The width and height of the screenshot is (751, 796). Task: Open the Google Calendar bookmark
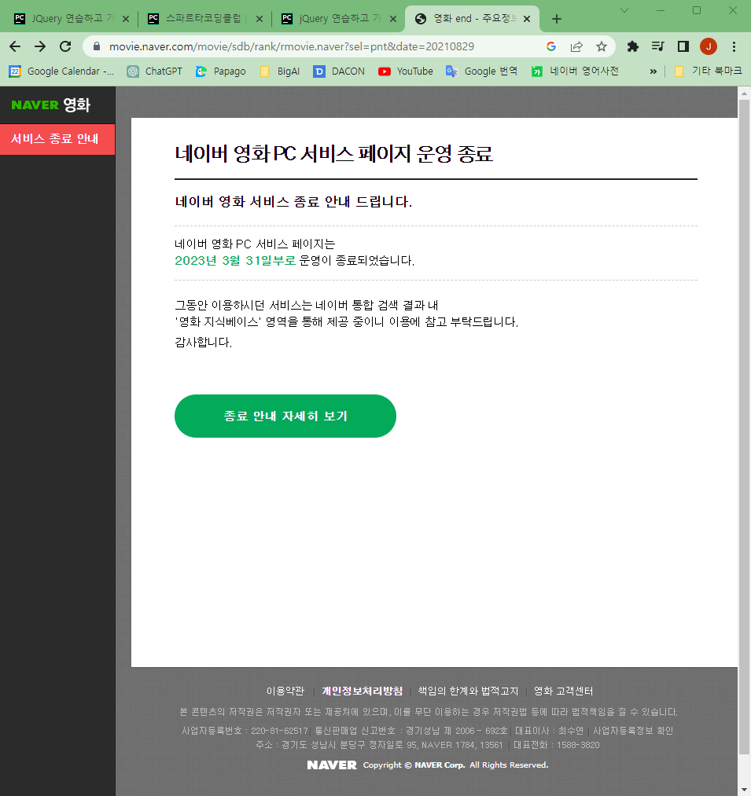coord(62,72)
